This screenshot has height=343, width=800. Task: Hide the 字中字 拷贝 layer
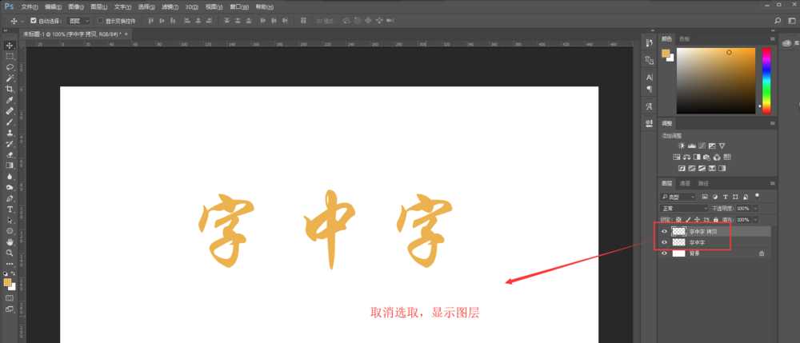664,231
